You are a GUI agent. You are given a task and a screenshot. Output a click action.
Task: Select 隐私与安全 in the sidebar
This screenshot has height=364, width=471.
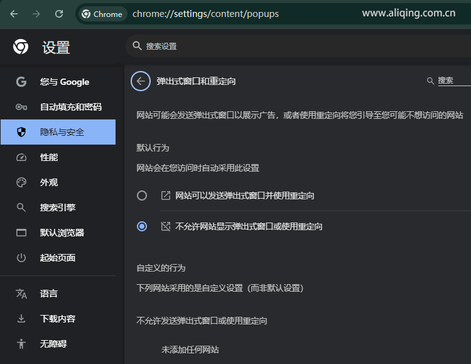pyautogui.click(x=58, y=132)
